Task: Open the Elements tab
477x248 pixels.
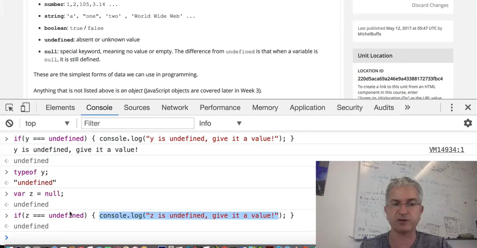Action: [60, 107]
